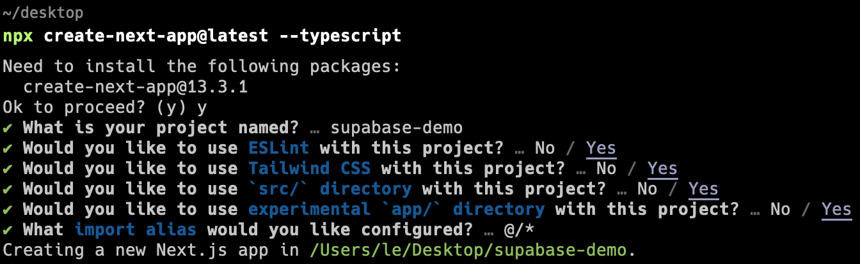The image size is (860, 264).
Task: Click the 'create-next-app@13.3.1' package name
Action: [x=135, y=87]
